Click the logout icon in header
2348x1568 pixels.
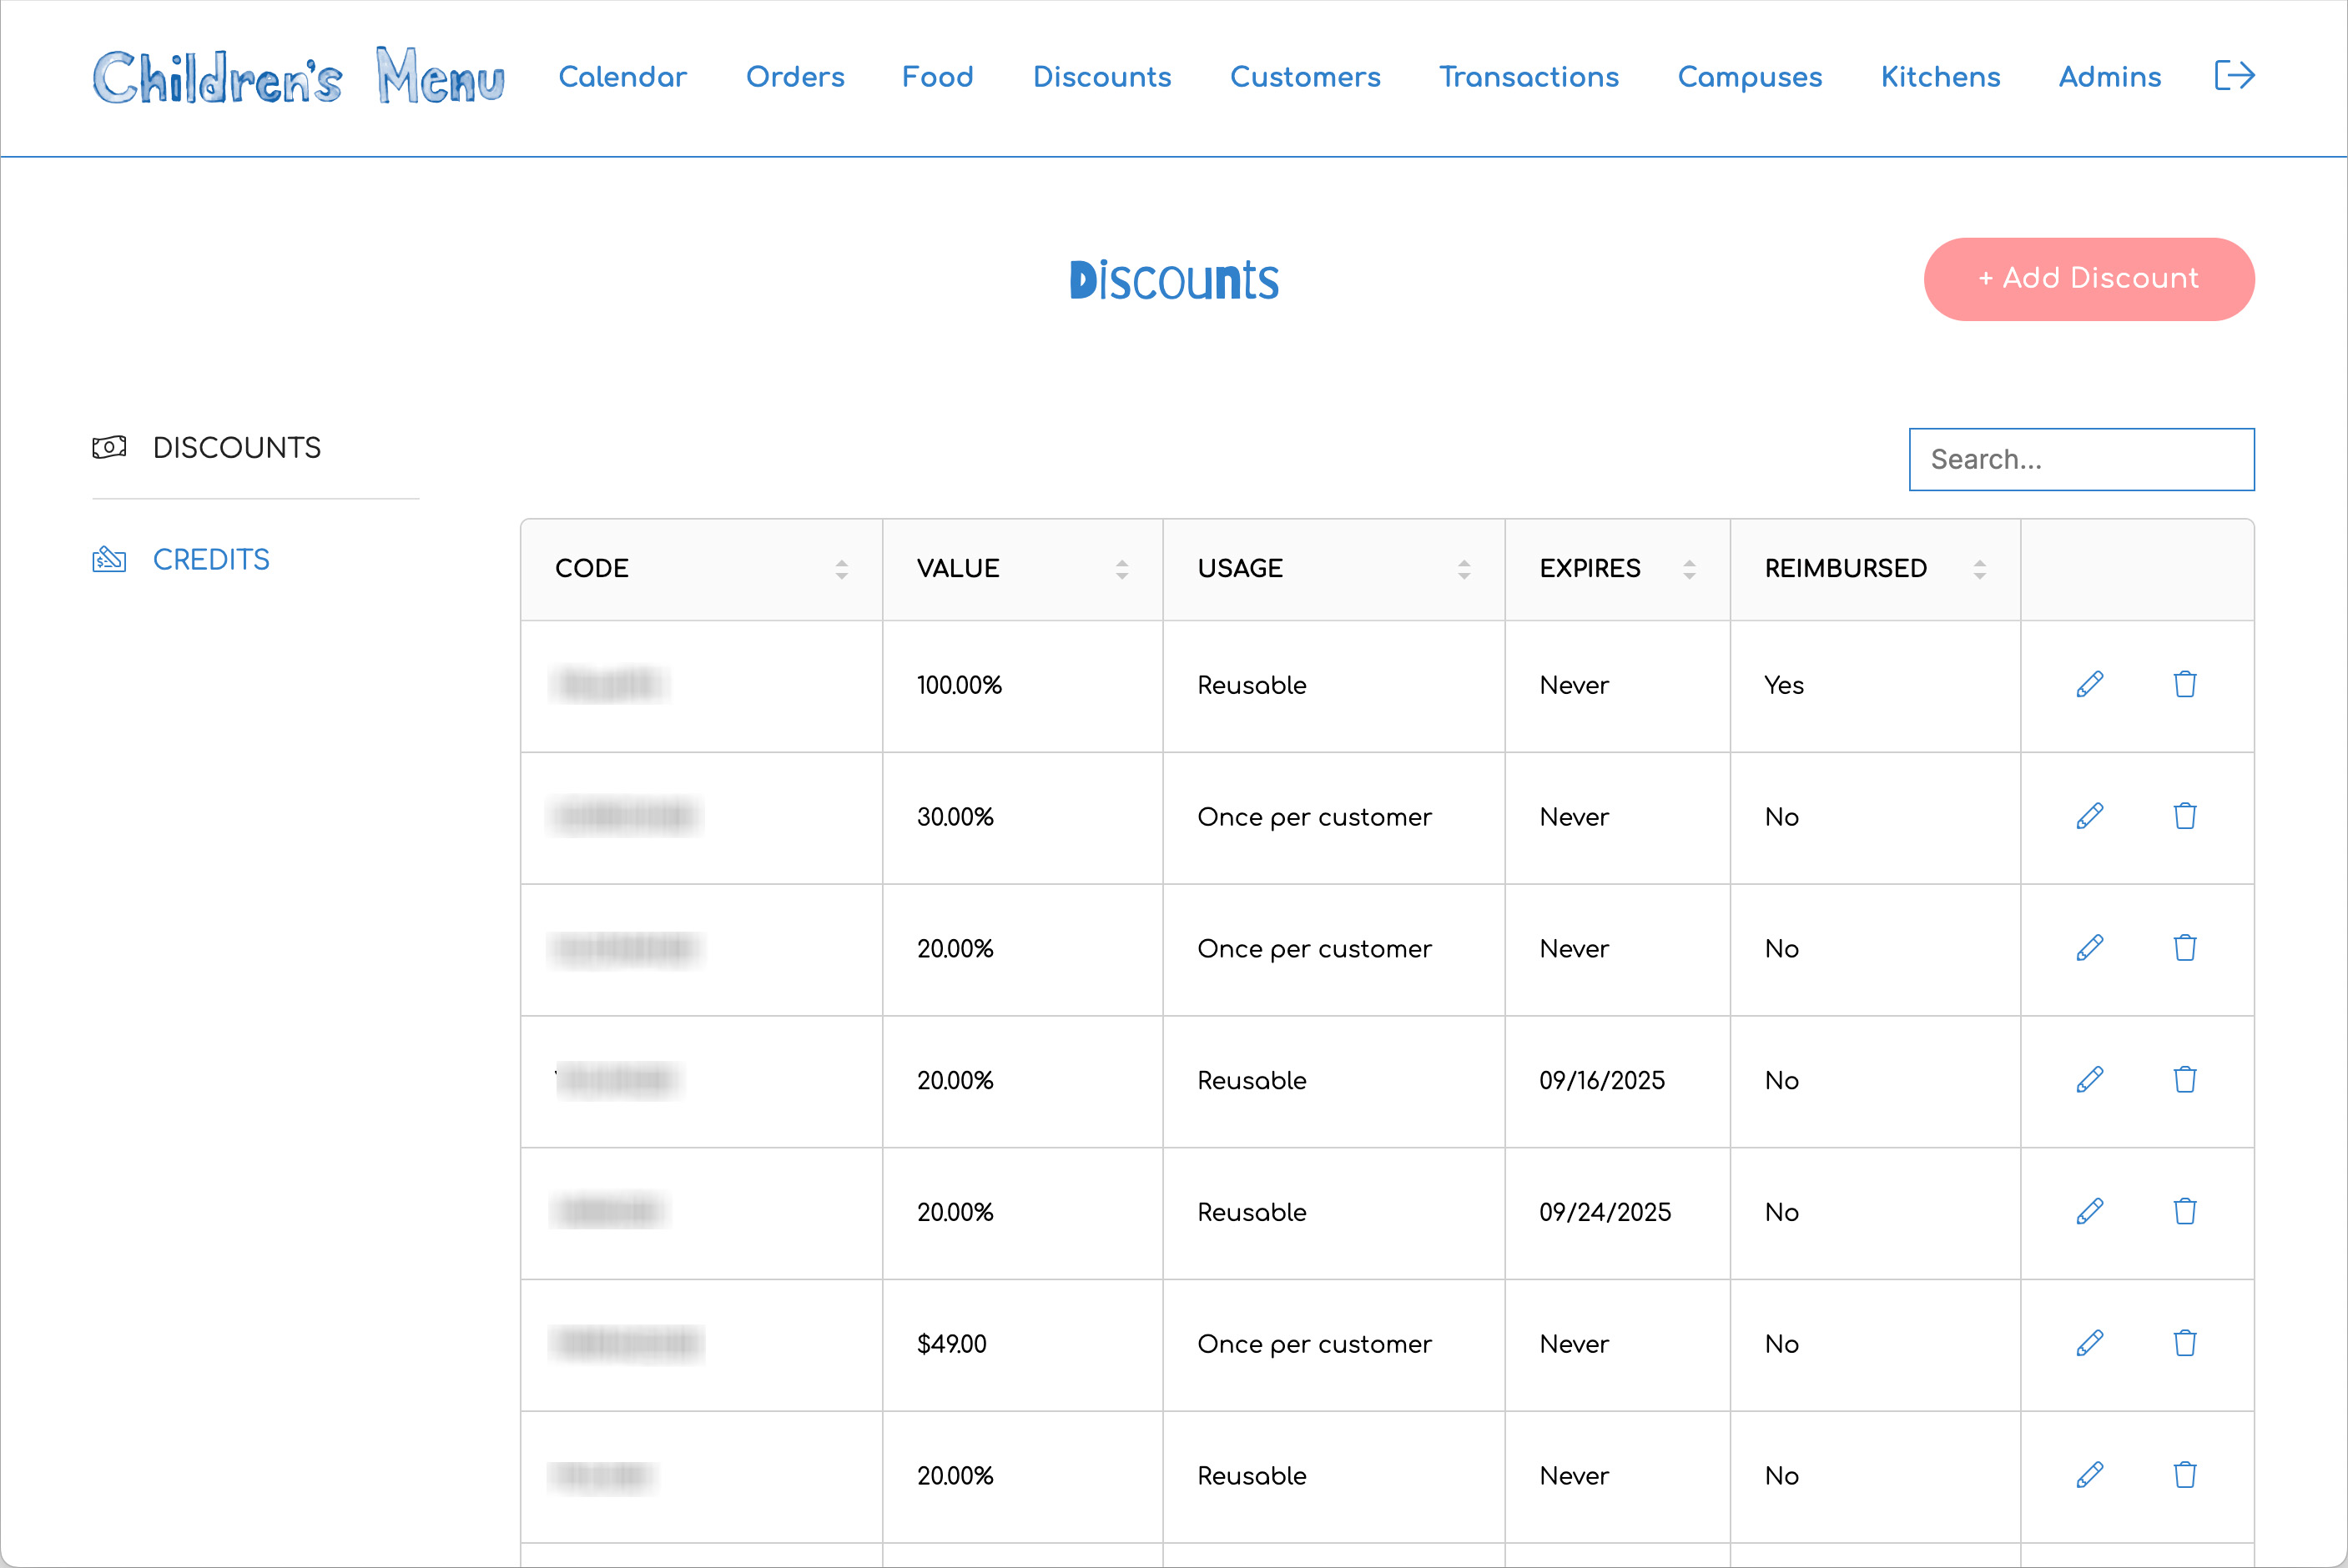coord(2234,76)
